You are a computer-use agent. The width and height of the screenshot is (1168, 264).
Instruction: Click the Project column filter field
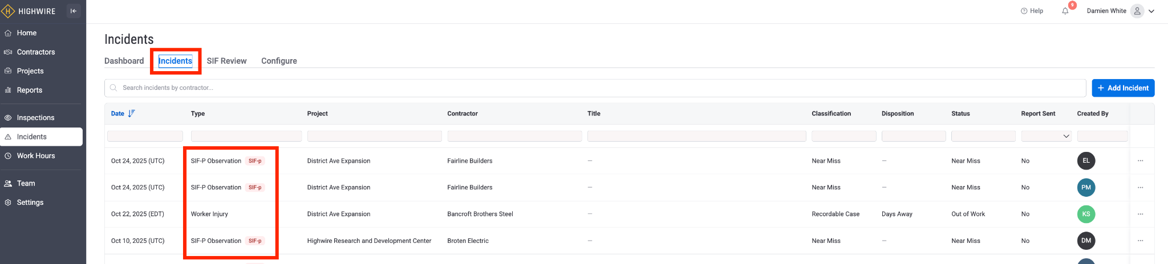click(x=374, y=136)
